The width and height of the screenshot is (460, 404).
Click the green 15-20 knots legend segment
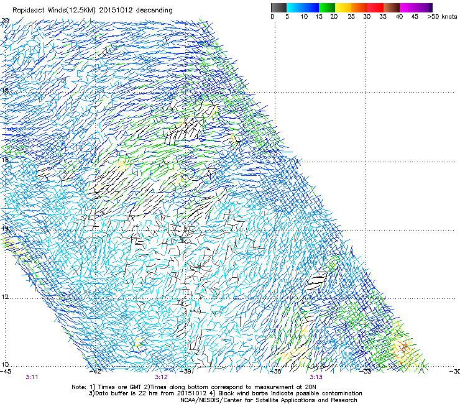pos(326,7)
